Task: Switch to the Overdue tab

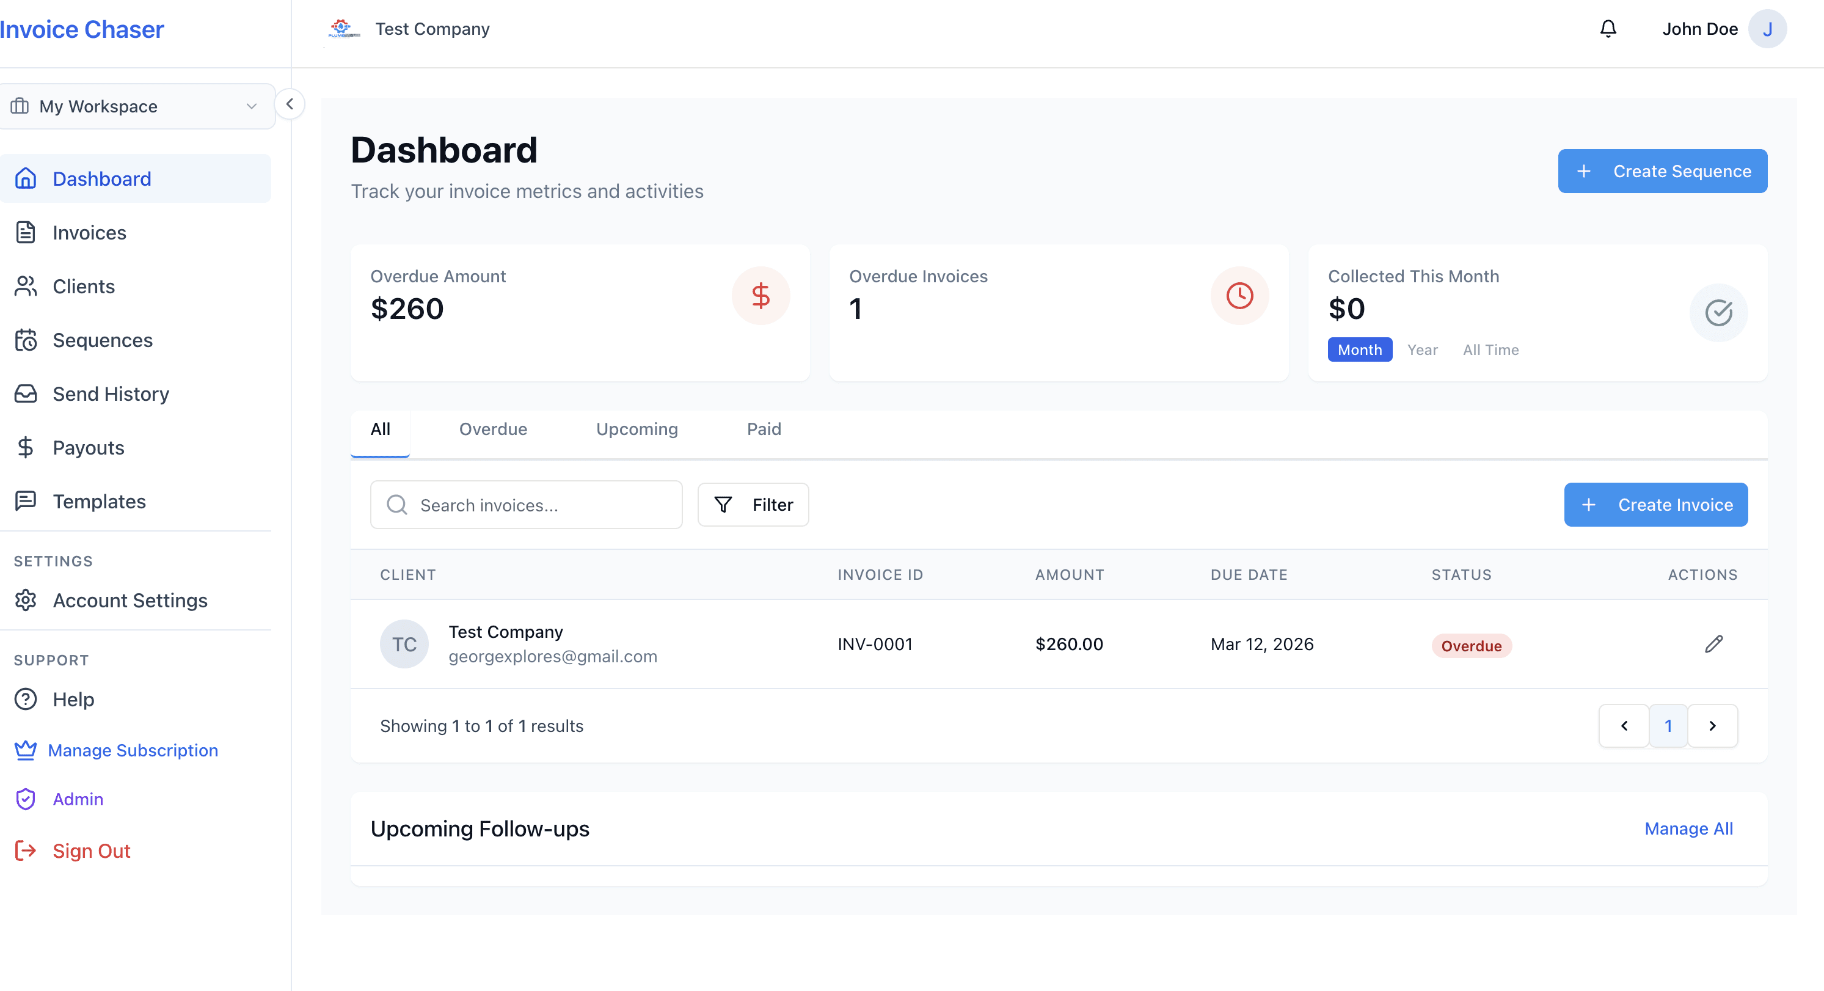Action: [493, 430]
